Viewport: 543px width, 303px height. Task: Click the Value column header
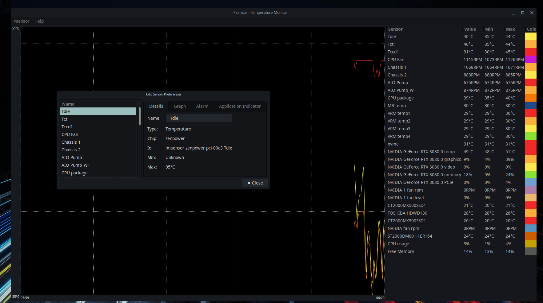(473, 29)
